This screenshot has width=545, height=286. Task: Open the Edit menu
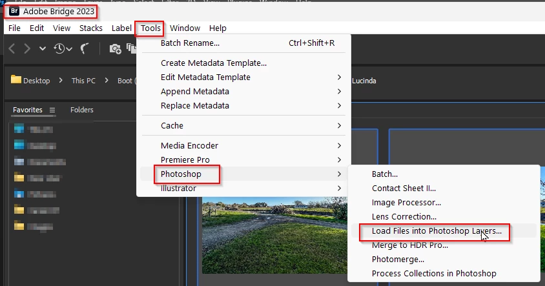pos(37,28)
